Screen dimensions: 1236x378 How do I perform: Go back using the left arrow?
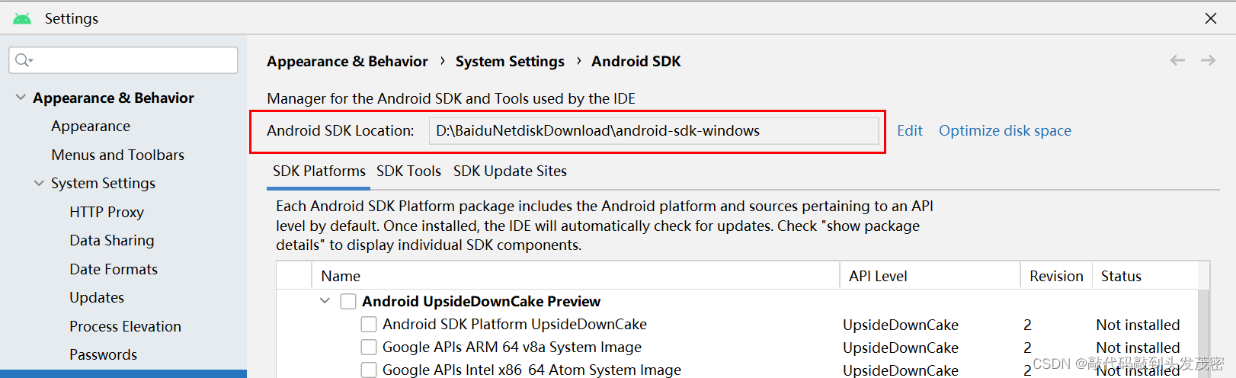click(1177, 60)
